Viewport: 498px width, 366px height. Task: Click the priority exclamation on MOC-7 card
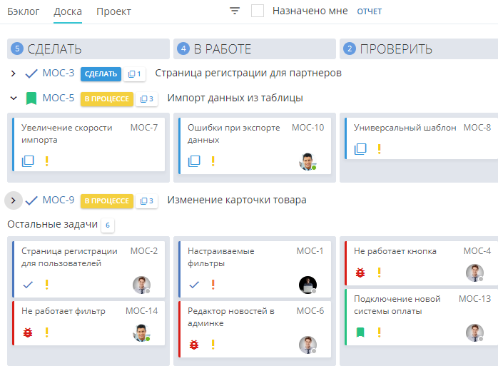[x=46, y=161]
